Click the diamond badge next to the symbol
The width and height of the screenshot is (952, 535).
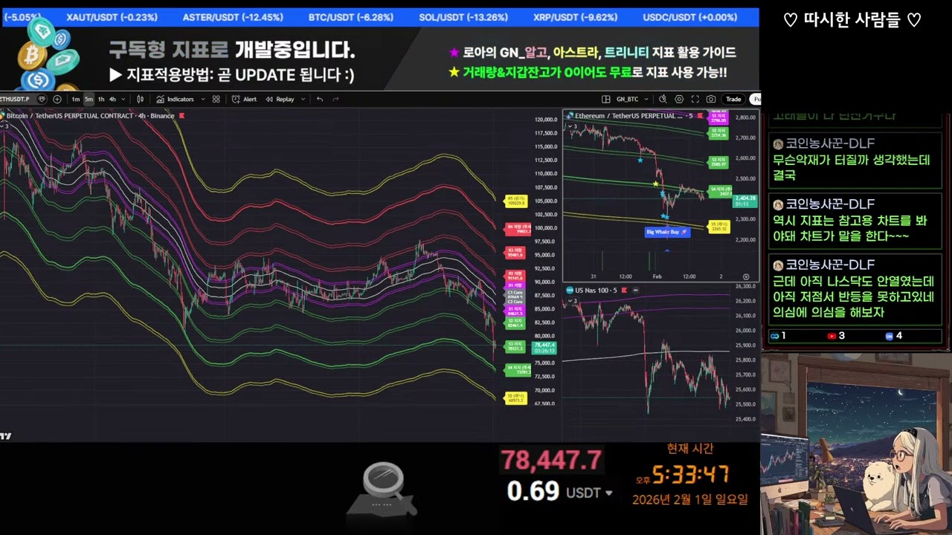(x=42, y=99)
